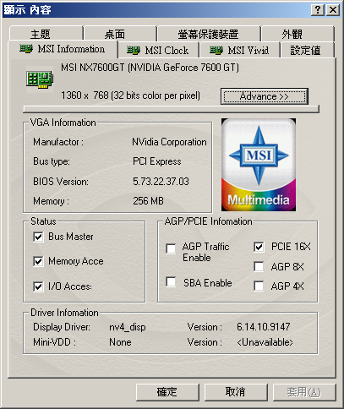Switch to the MSI Information tab
This screenshot has height=409, width=344.
coord(63,50)
